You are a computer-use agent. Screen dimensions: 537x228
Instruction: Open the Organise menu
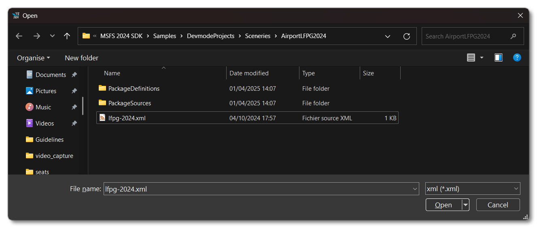(x=34, y=58)
